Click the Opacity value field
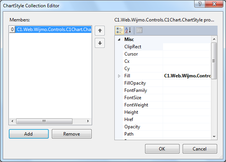This screenshot has height=162, width=226. 187,127
